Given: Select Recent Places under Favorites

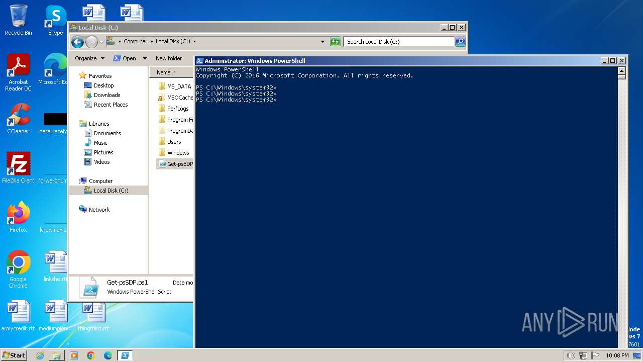Looking at the screenshot, I should tap(111, 105).
